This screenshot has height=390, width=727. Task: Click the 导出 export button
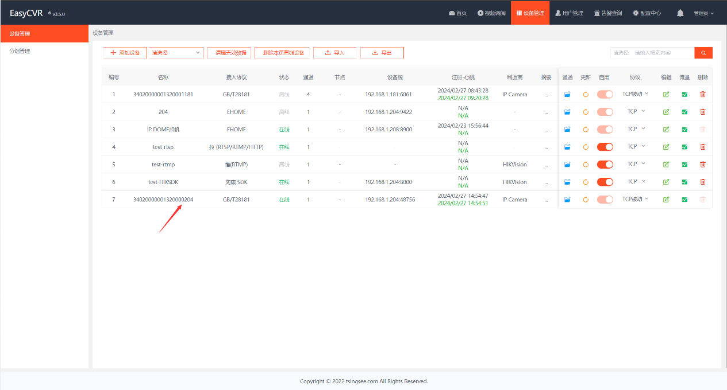[x=382, y=53]
